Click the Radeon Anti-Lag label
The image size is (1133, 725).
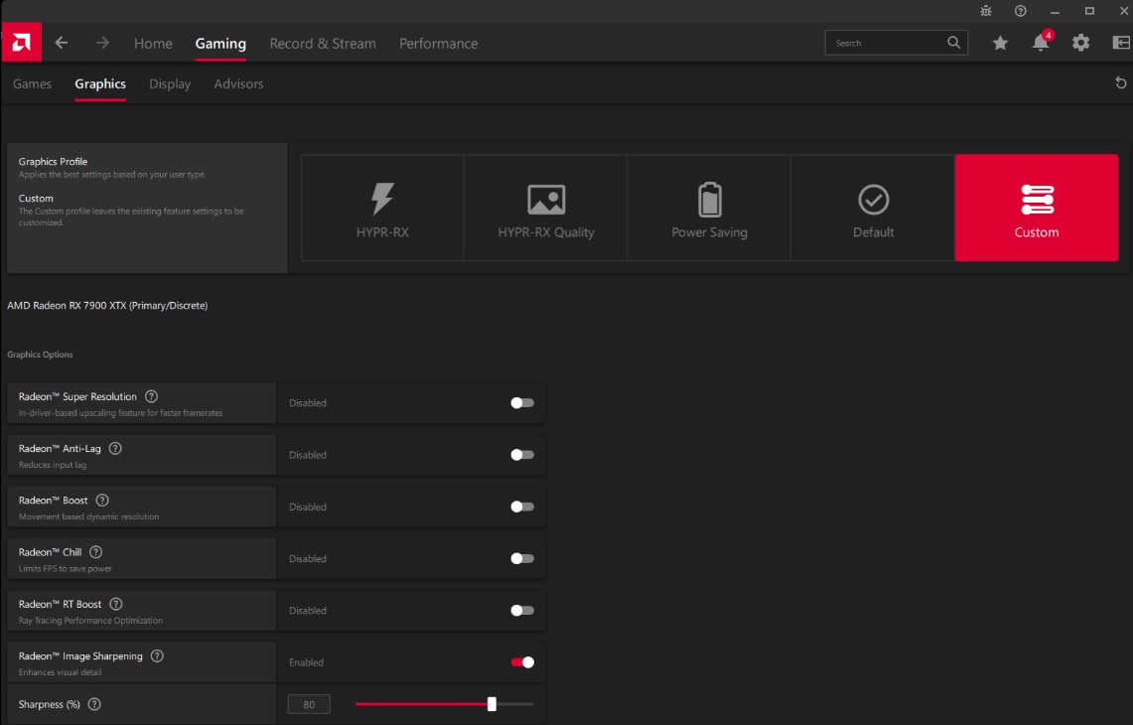click(60, 448)
